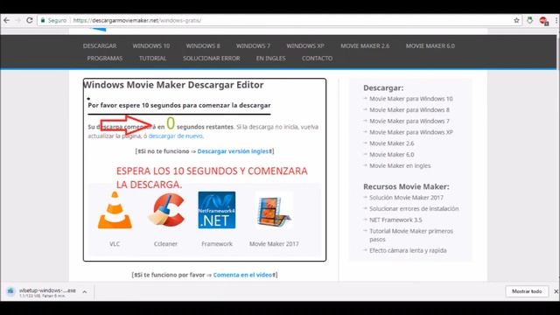Click the Descargar: sidebar heading
The image size is (560, 315).
[383, 87]
